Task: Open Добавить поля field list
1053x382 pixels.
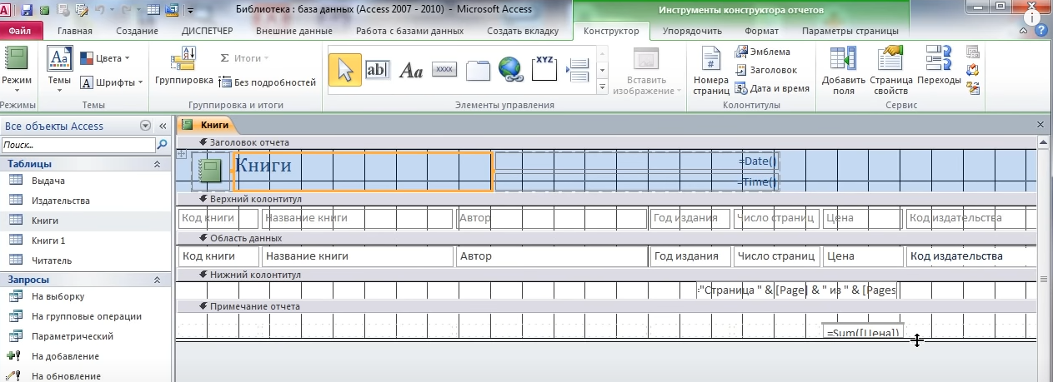Action: 843,72
